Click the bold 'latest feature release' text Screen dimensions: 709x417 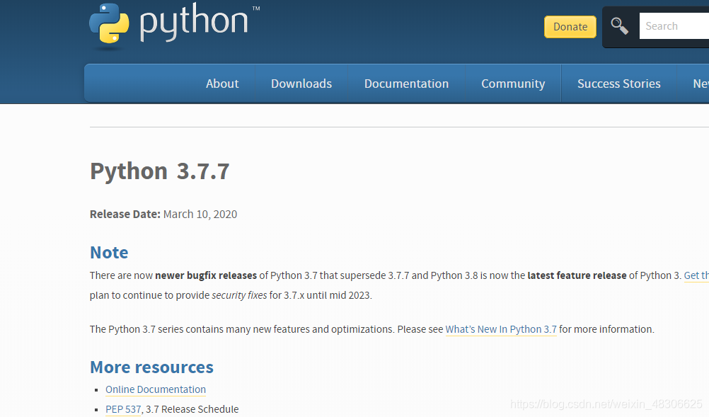pos(577,275)
